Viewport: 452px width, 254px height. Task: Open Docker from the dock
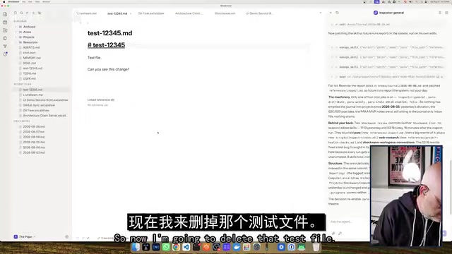tap(237, 247)
